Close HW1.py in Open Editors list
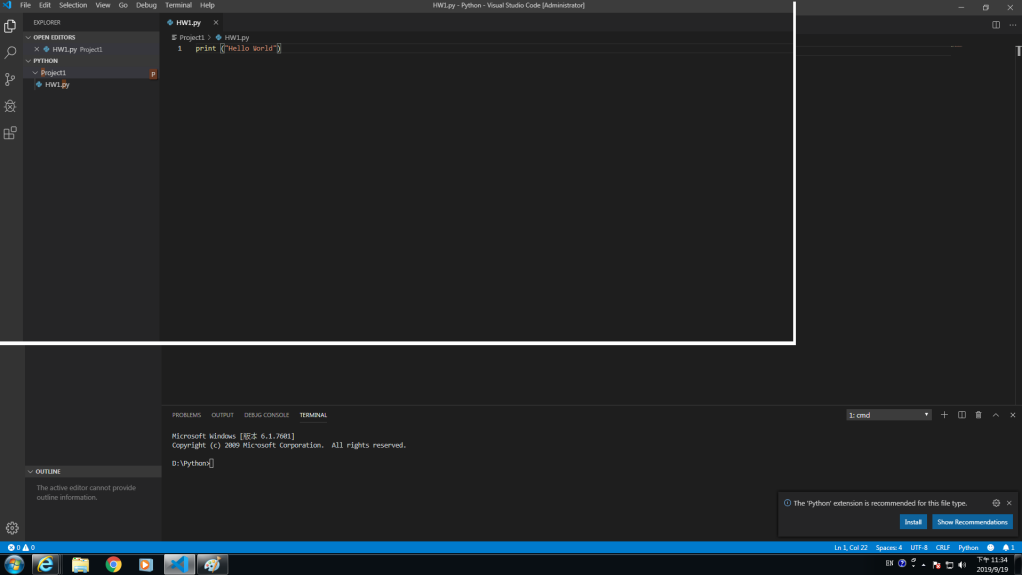This screenshot has height=575, width=1022. pos(37,49)
